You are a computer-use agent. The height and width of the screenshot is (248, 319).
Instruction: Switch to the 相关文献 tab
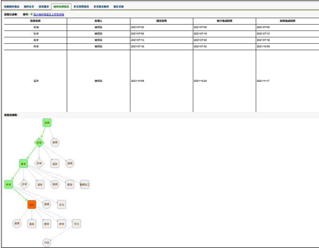pos(119,6)
